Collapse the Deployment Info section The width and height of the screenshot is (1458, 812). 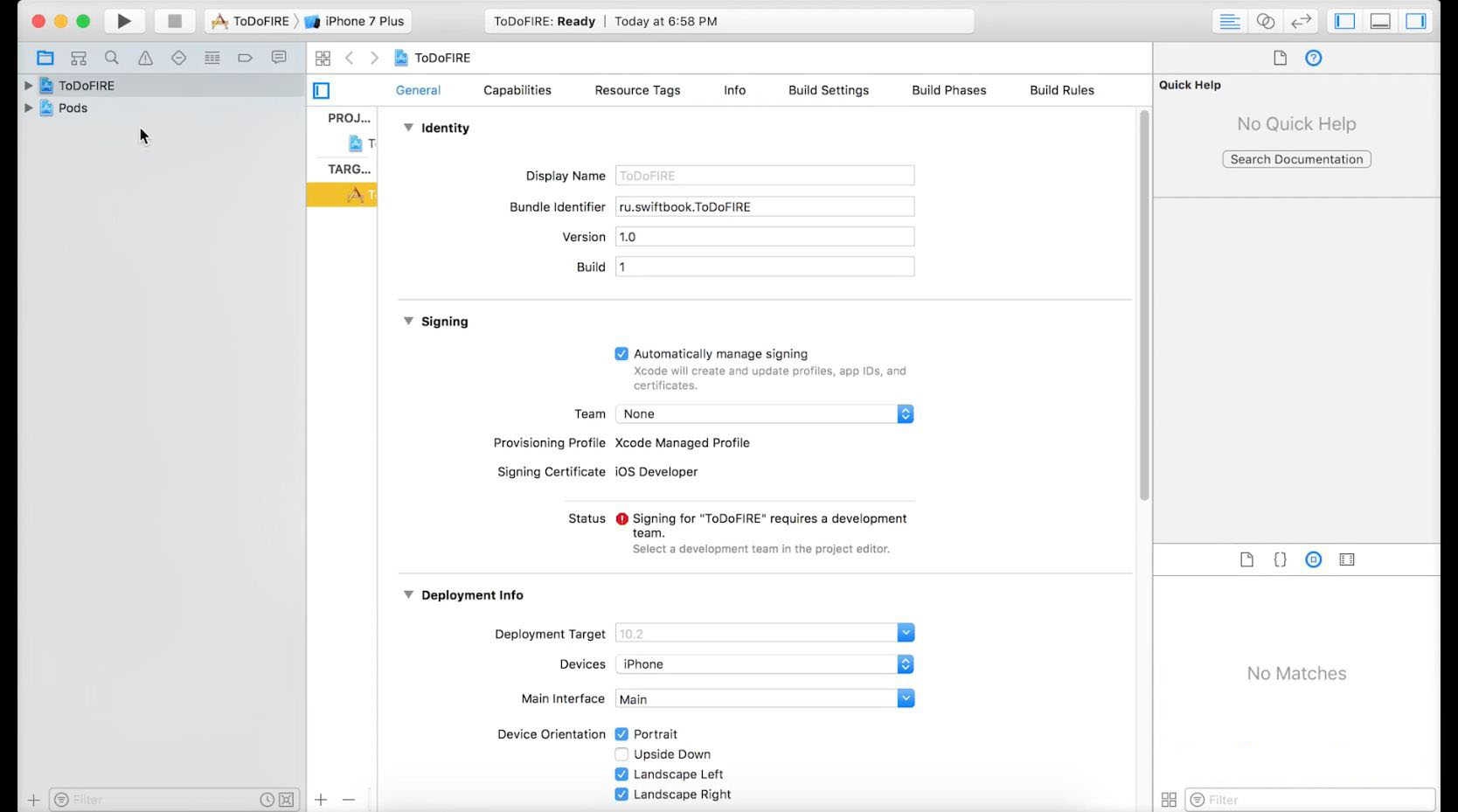click(x=408, y=595)
